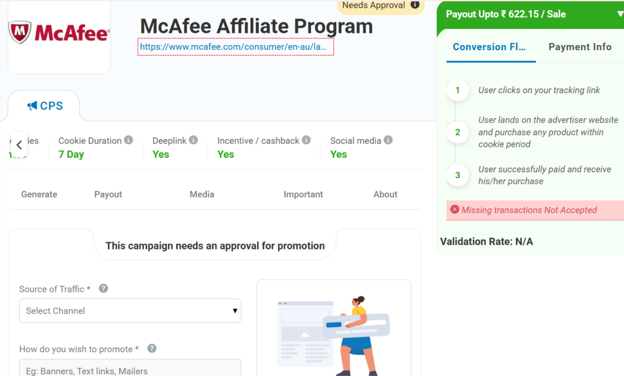The image size is (624, 376).
Task: Click the Social media info icon
Action: click(x=388, y=140)
